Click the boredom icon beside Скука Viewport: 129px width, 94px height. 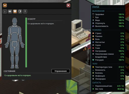point(93,45)
